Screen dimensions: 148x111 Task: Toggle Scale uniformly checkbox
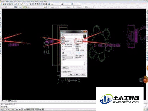[x=79, y=56]
